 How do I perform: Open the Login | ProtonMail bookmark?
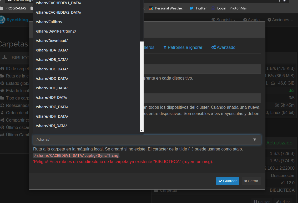coord(229,8)
